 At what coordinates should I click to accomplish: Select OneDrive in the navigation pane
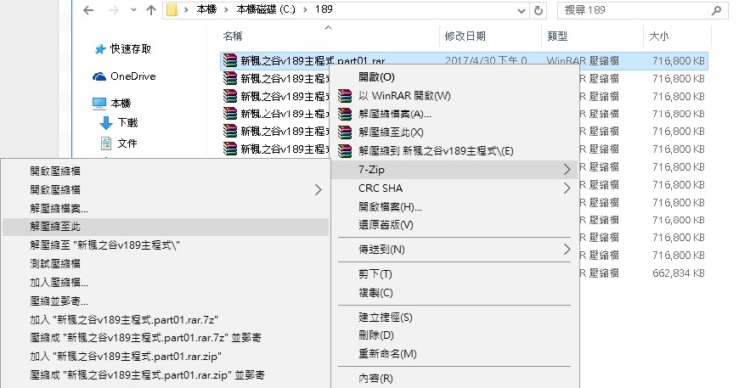[133, 76]
